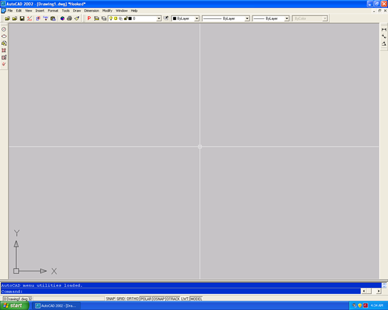Click the red checkmark icon on left toolbar
Screen dimensions: 388x310
tap(4, 64)
